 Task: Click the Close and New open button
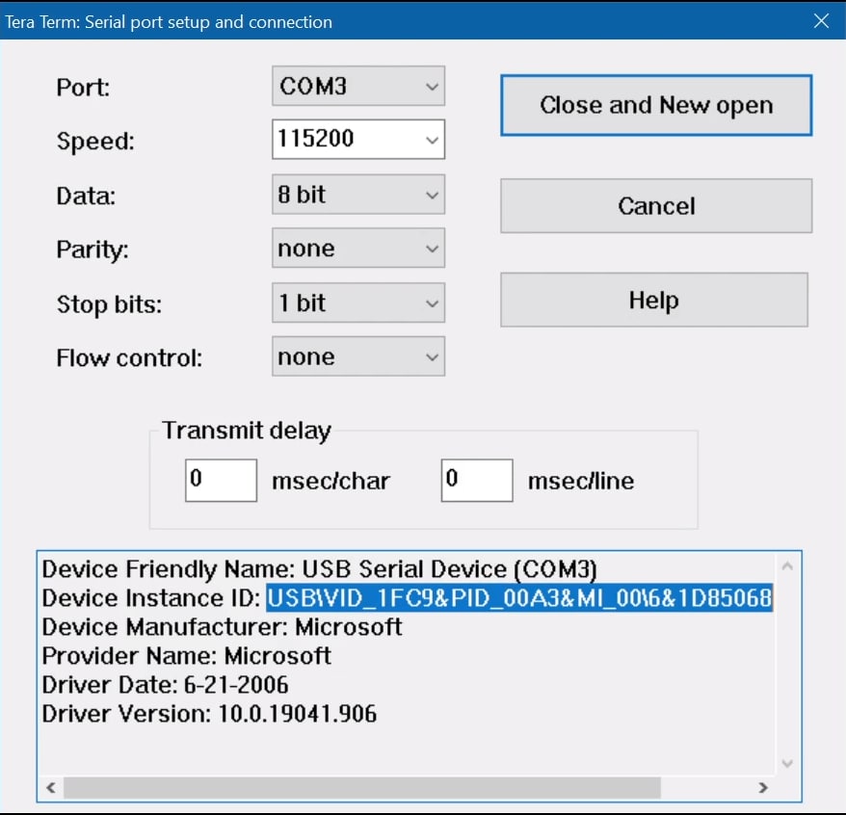click(655, 105)
